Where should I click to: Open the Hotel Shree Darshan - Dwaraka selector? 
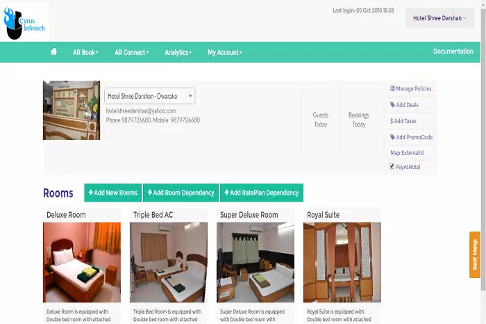150,96
